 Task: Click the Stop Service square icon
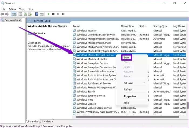53,14
